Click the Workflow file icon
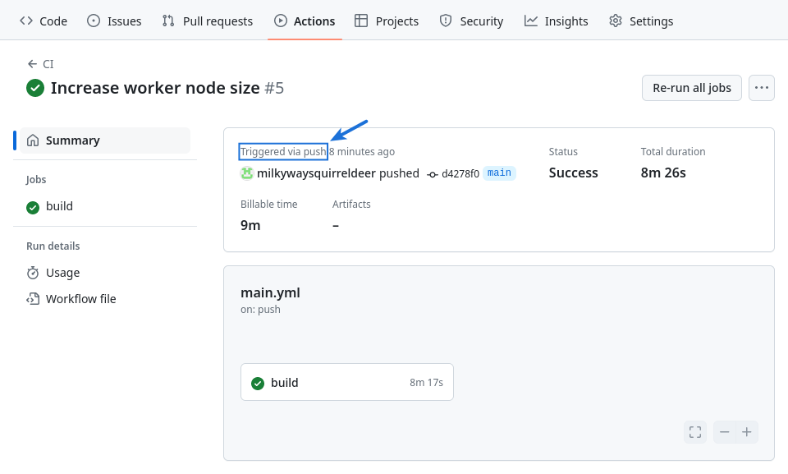The height and width of the screenshot is (474, 788). pos(33,299)
